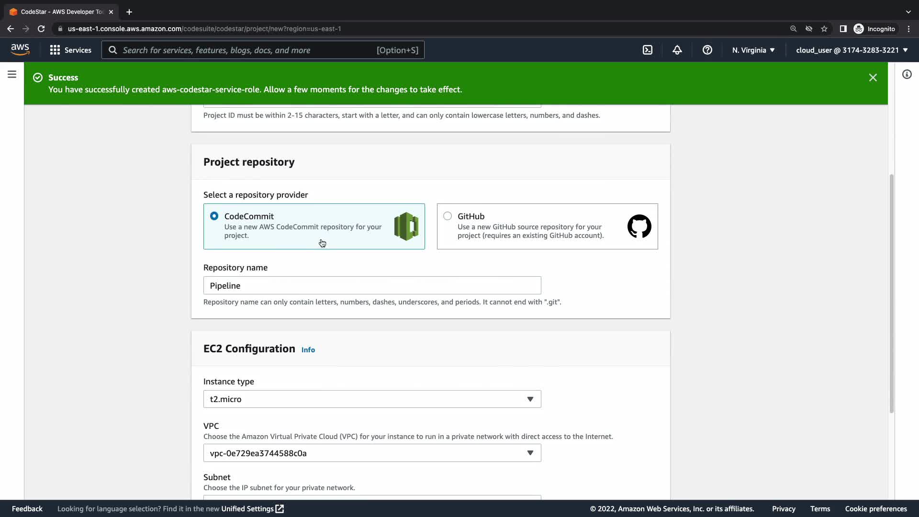Open the cloud_user account menu

852,50
